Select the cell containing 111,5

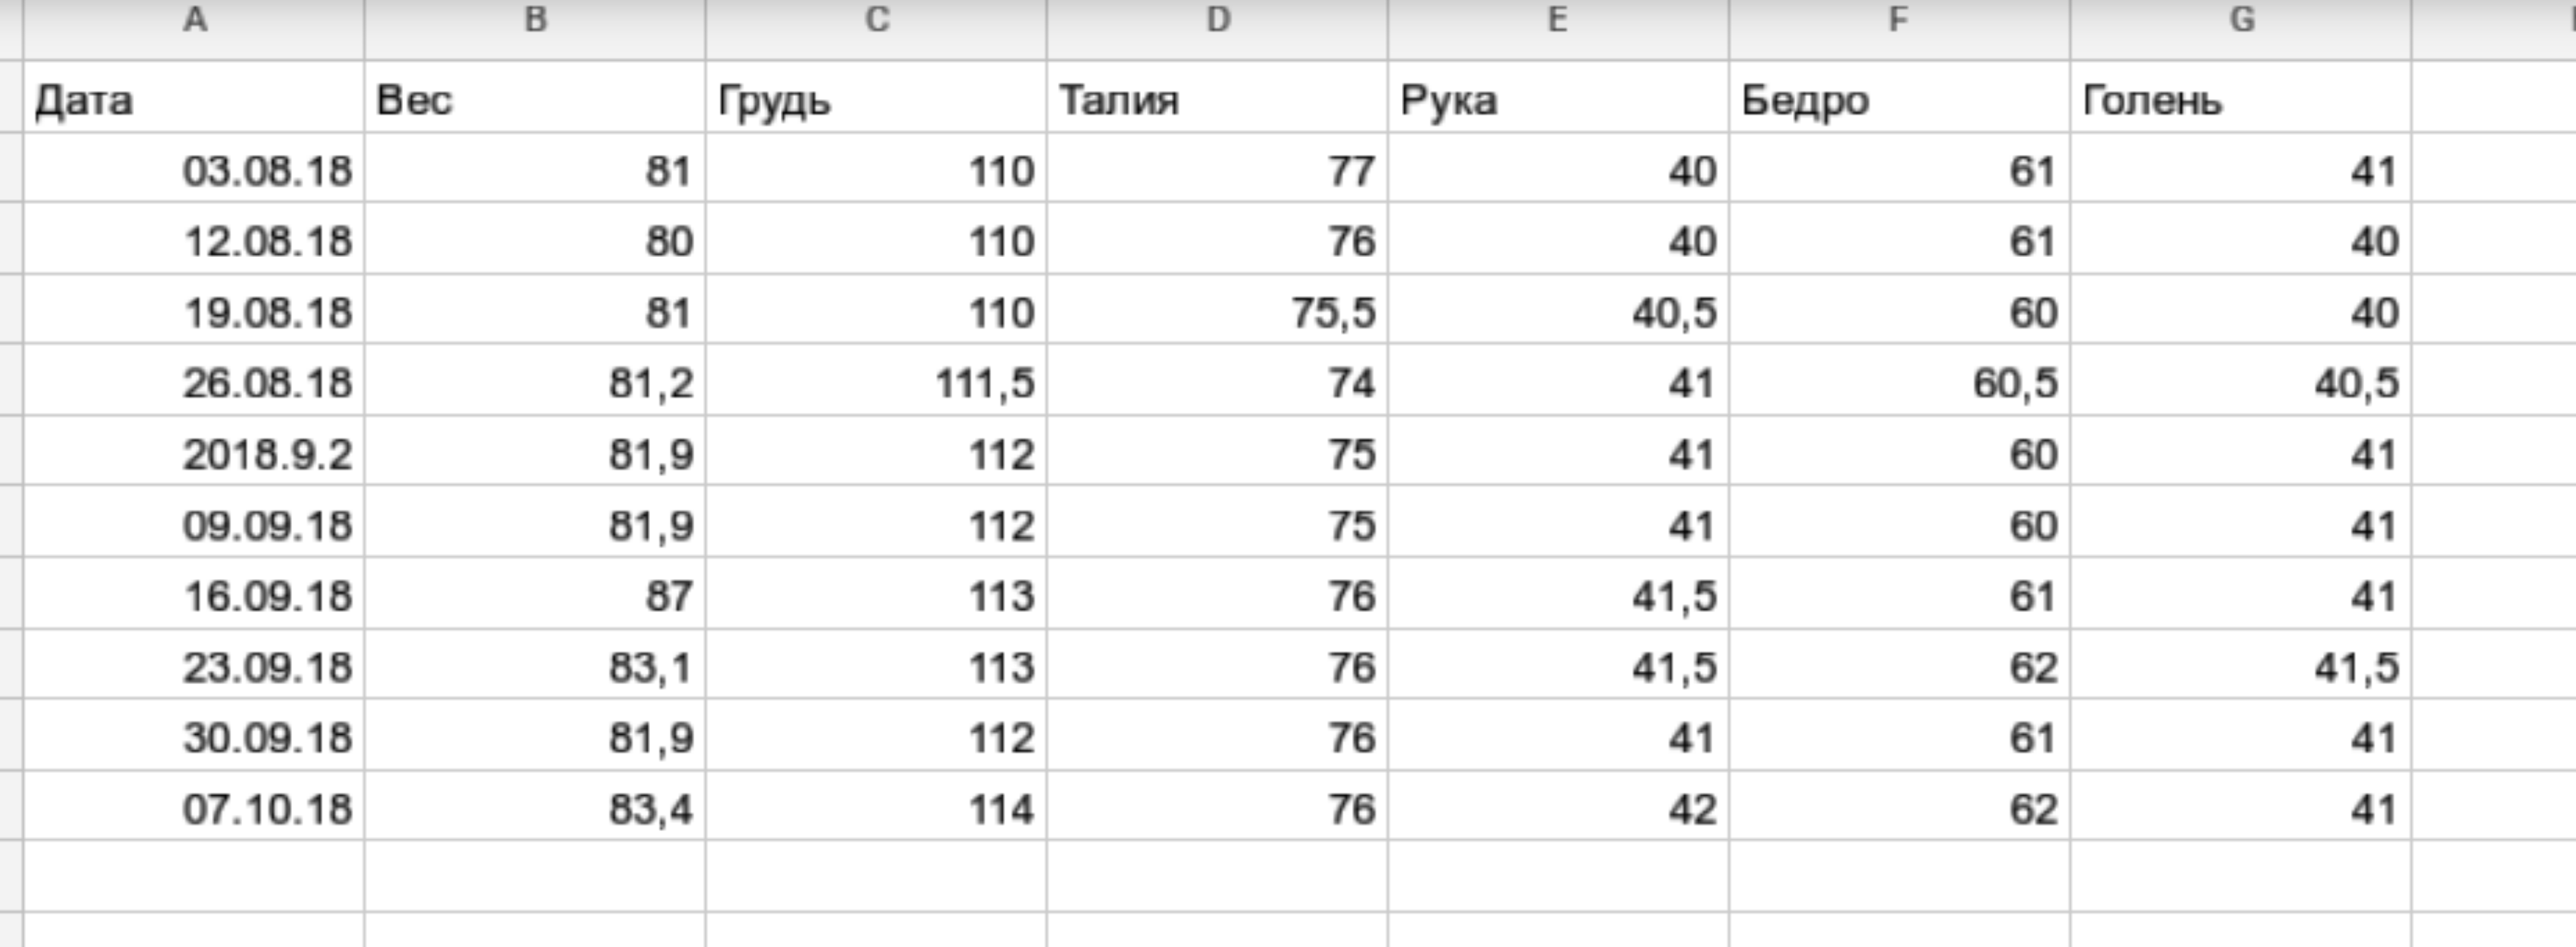(876, 384)
